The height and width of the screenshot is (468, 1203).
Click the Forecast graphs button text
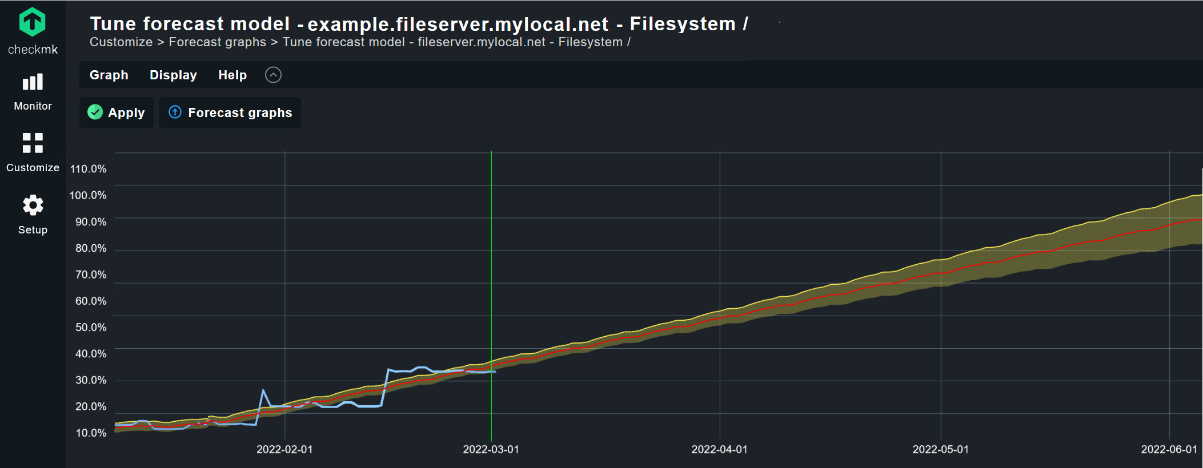pos(240,113)
